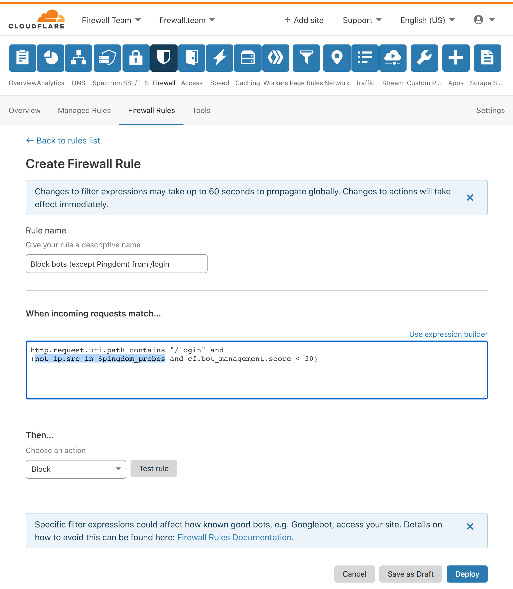This screenshot has width=513, height=589.
Task: Open the Stream cloud icon
Action: (393, 58)
